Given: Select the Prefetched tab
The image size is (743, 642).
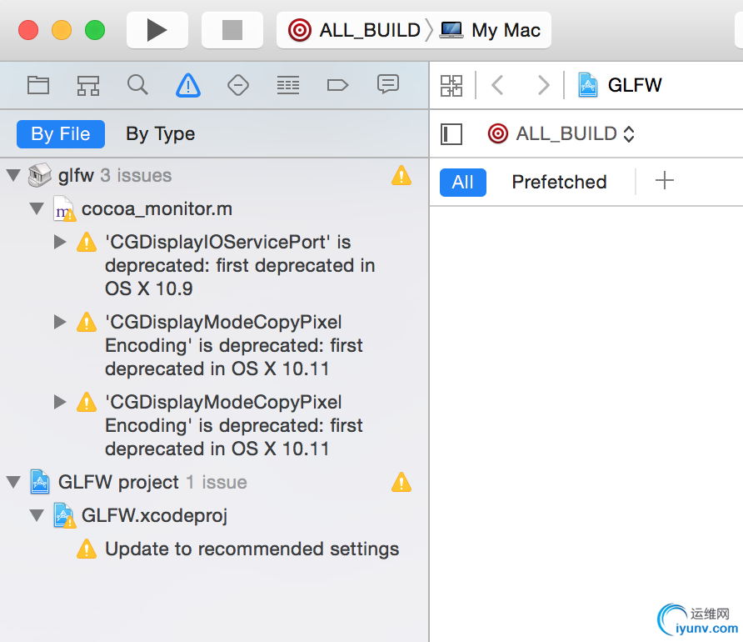Looking at the screenshot, I should click(559, 182).
